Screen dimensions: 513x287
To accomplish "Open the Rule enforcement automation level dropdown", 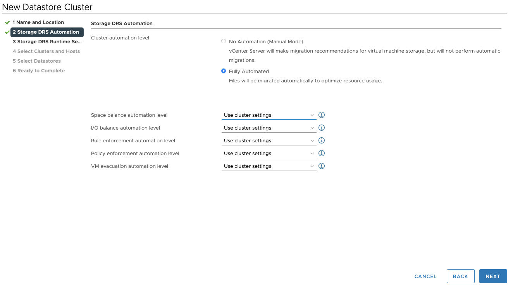I will 269,140.
